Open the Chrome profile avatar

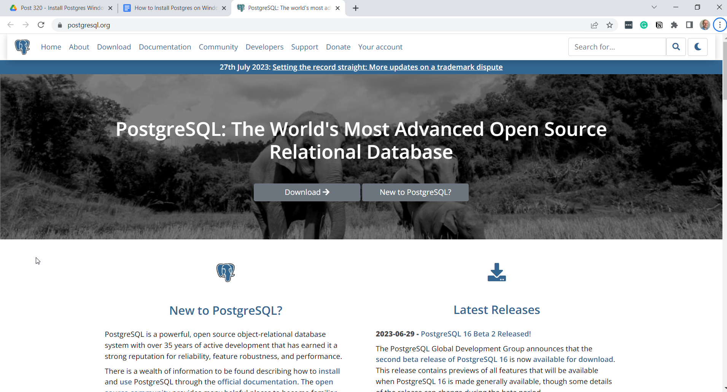click(705, 25)
